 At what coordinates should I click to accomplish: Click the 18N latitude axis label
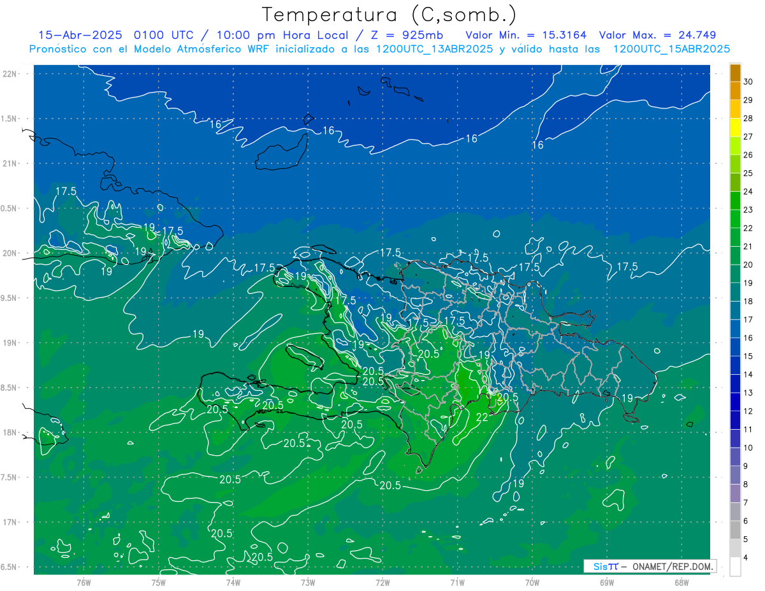[x=9, y=433]
